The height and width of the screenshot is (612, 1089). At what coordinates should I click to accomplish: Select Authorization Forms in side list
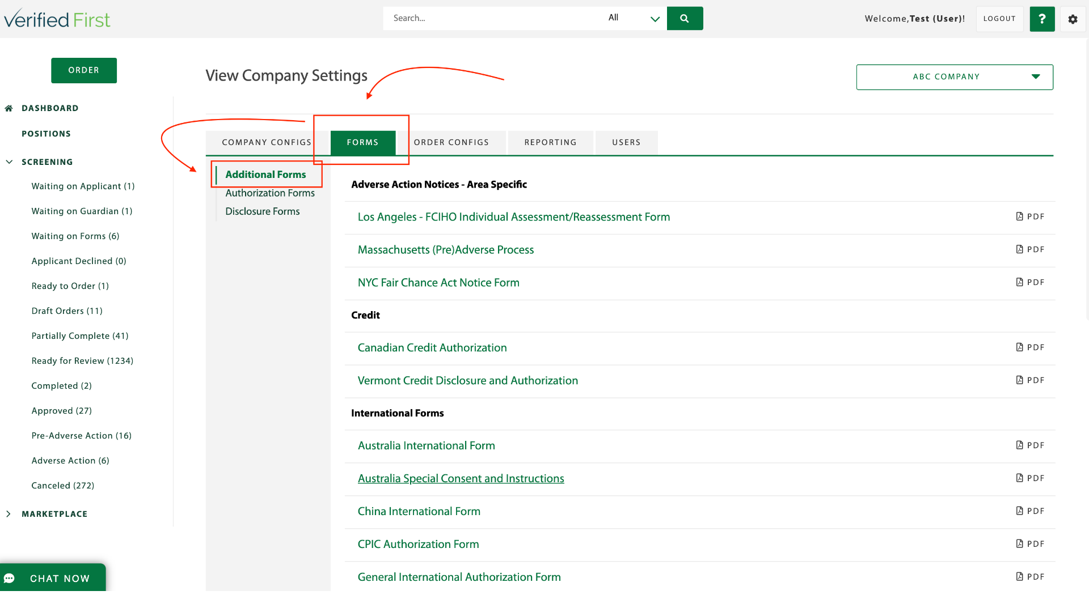coord(270,193)
